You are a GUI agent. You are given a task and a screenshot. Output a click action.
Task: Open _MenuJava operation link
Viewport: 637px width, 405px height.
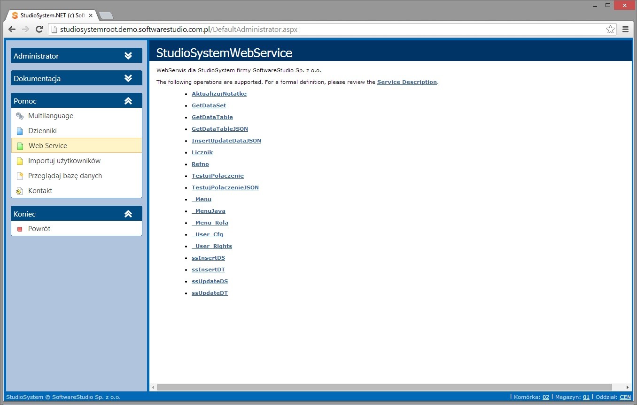coord(209,211)
